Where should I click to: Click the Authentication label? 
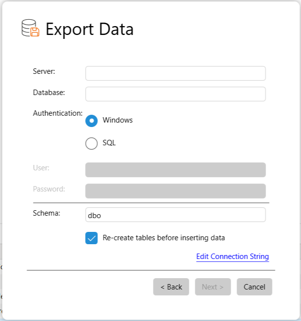[58, 113]
